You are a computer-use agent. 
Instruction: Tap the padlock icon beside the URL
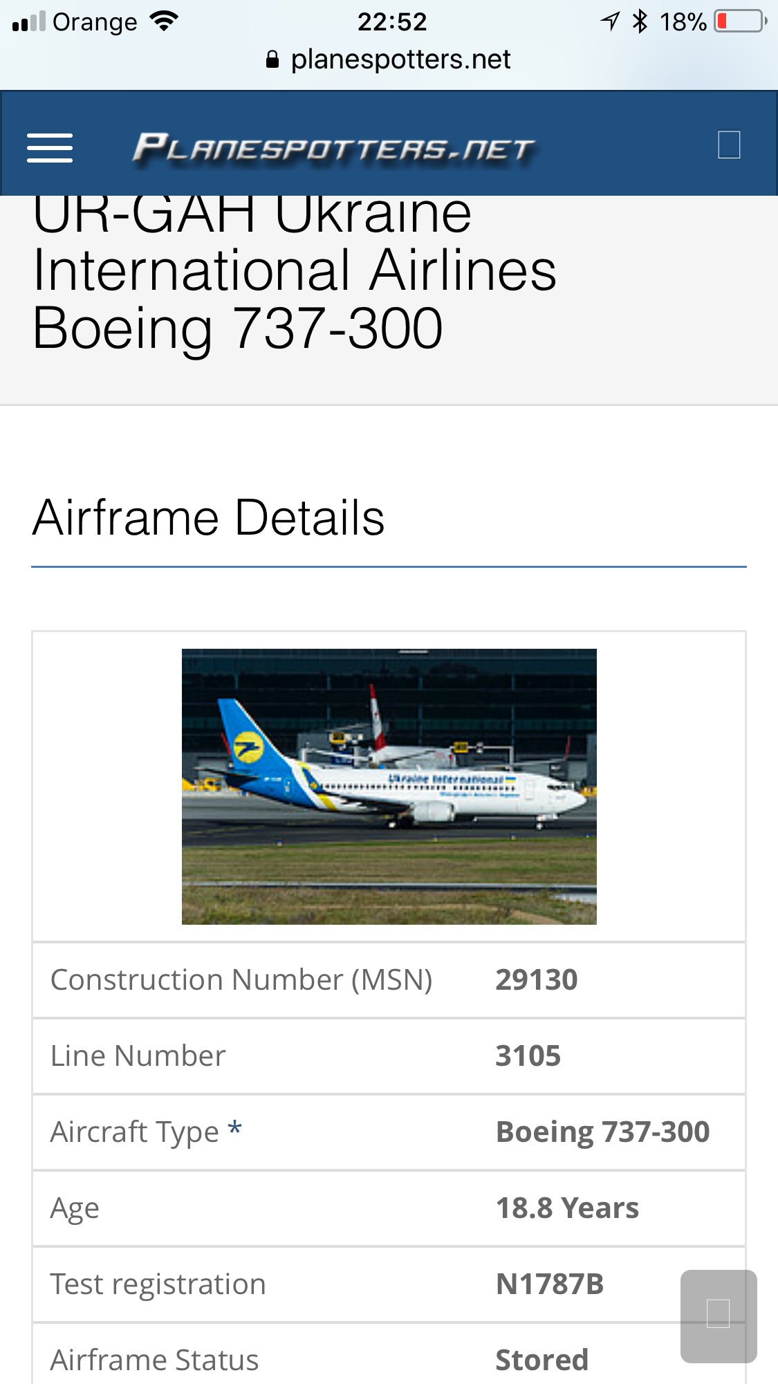(272, 60)
